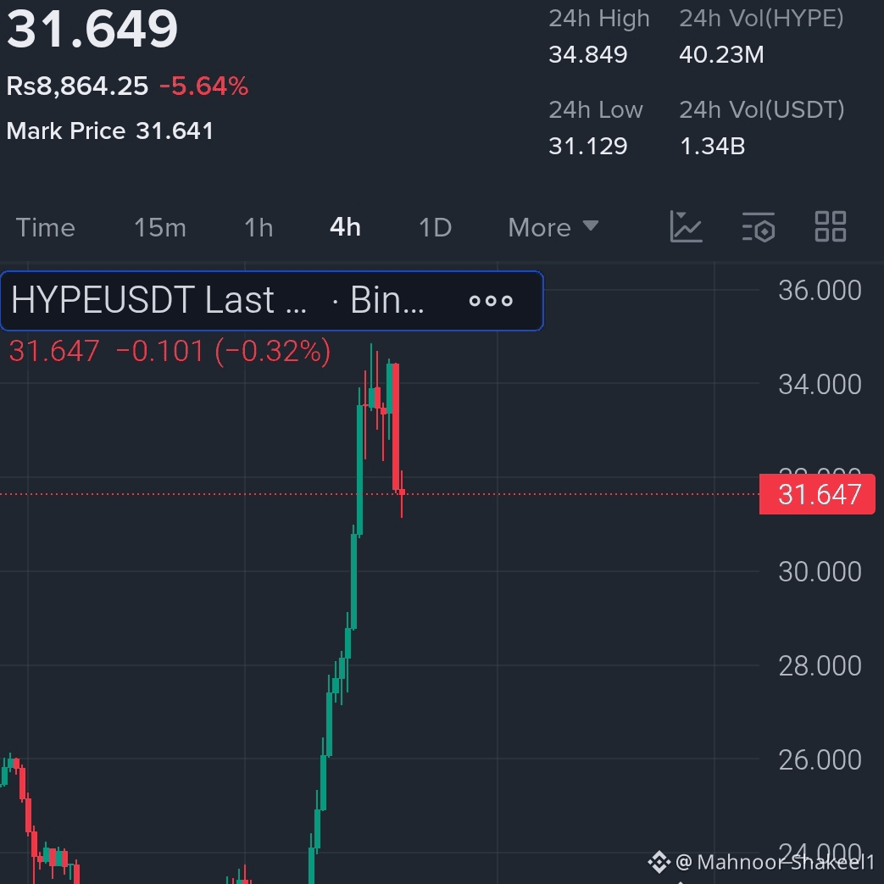This screenshot has height=884, width=884.
Task: Click 36.000 price axis label
Action: pyautogui.click(x=820, y=291)
